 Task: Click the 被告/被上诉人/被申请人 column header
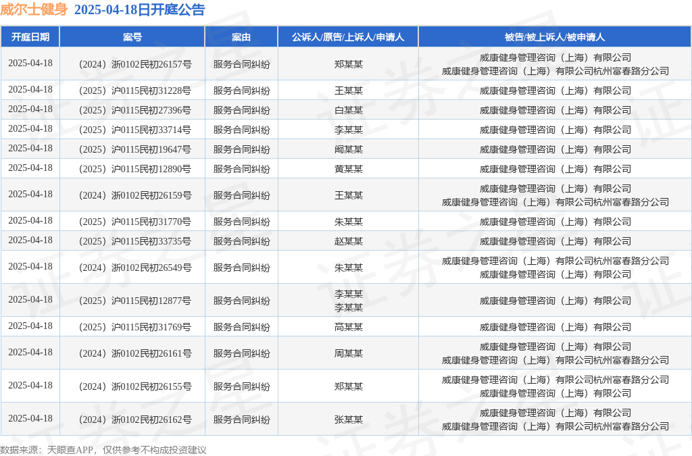(x=555, y=37)
